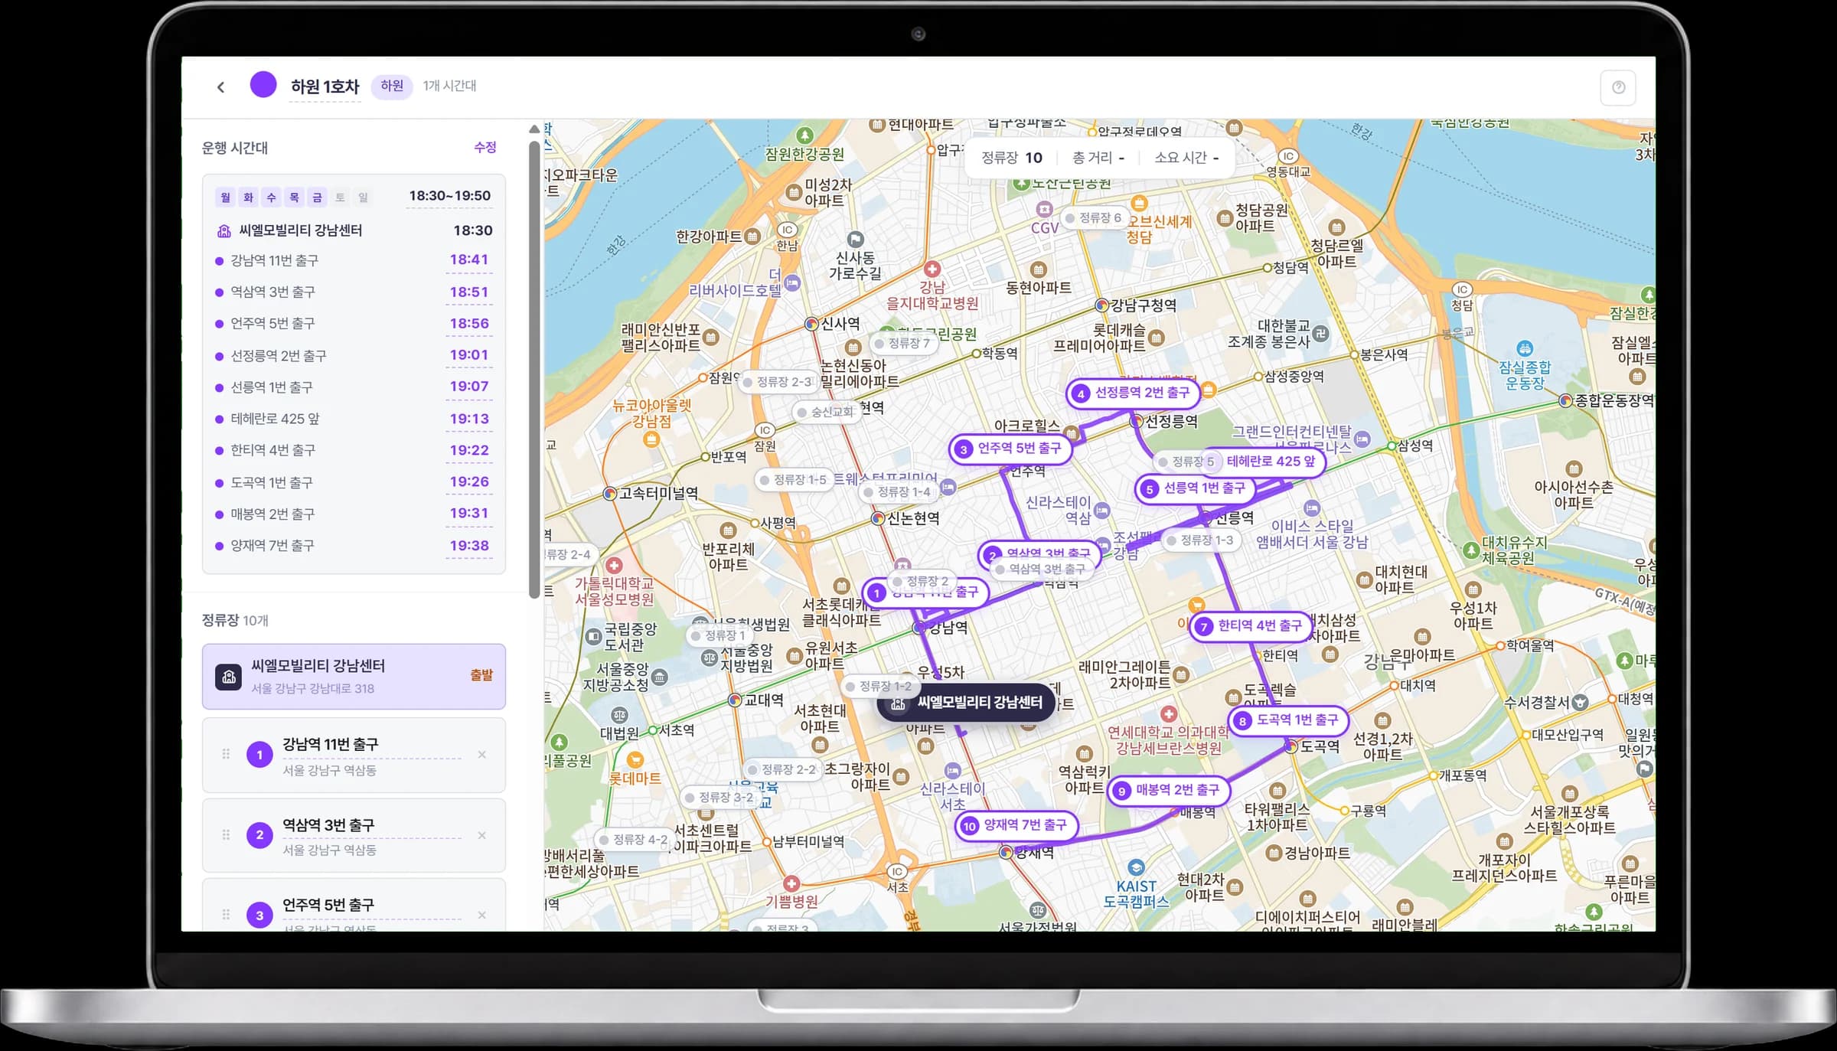Remove stop 강남역 11번 출구 with X

pos(481,754)
